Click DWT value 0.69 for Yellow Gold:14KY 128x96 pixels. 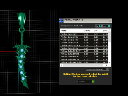coord(96,40)
